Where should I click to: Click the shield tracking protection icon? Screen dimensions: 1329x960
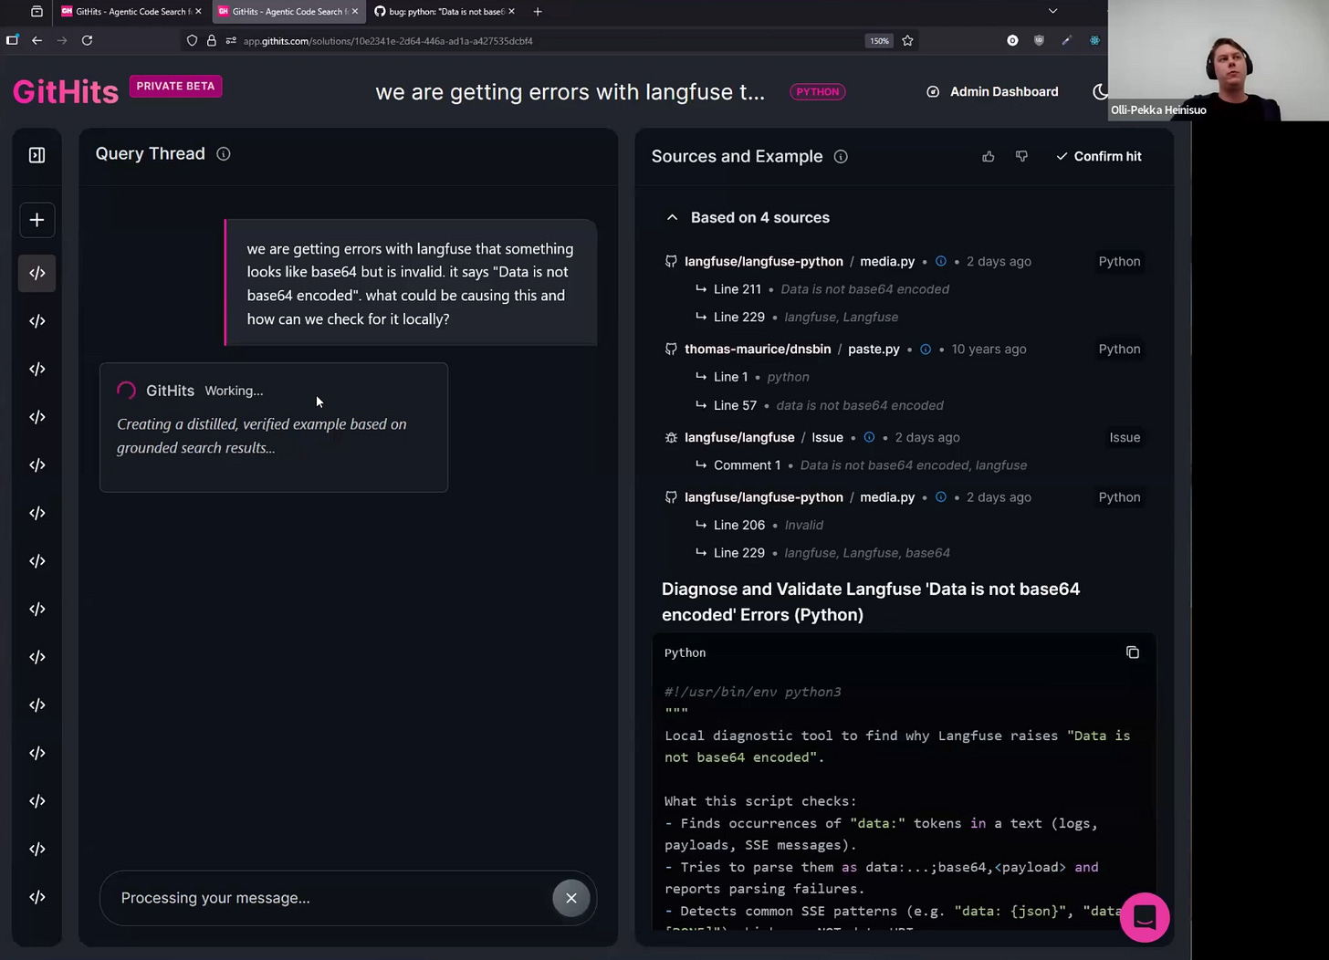coord(192,41)
